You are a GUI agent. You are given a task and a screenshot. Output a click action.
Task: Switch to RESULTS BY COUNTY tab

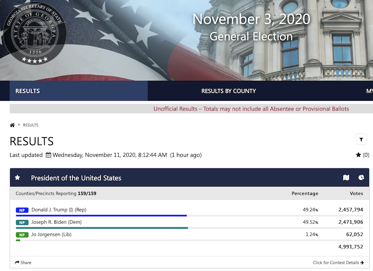coord(229,91)
